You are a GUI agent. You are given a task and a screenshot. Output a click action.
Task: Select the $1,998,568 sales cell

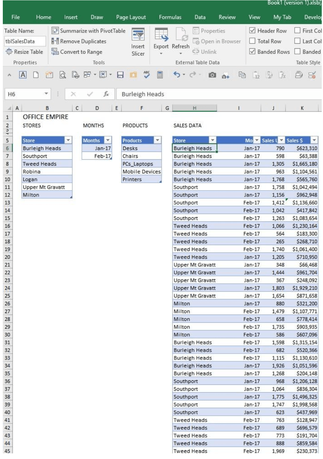click(302, 404)
